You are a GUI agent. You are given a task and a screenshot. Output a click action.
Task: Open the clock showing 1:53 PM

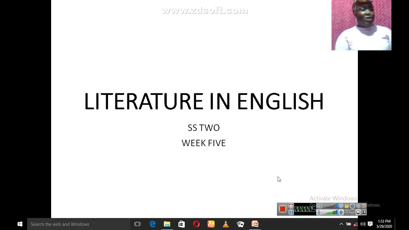pyautogui.click(x=384, y=224)
